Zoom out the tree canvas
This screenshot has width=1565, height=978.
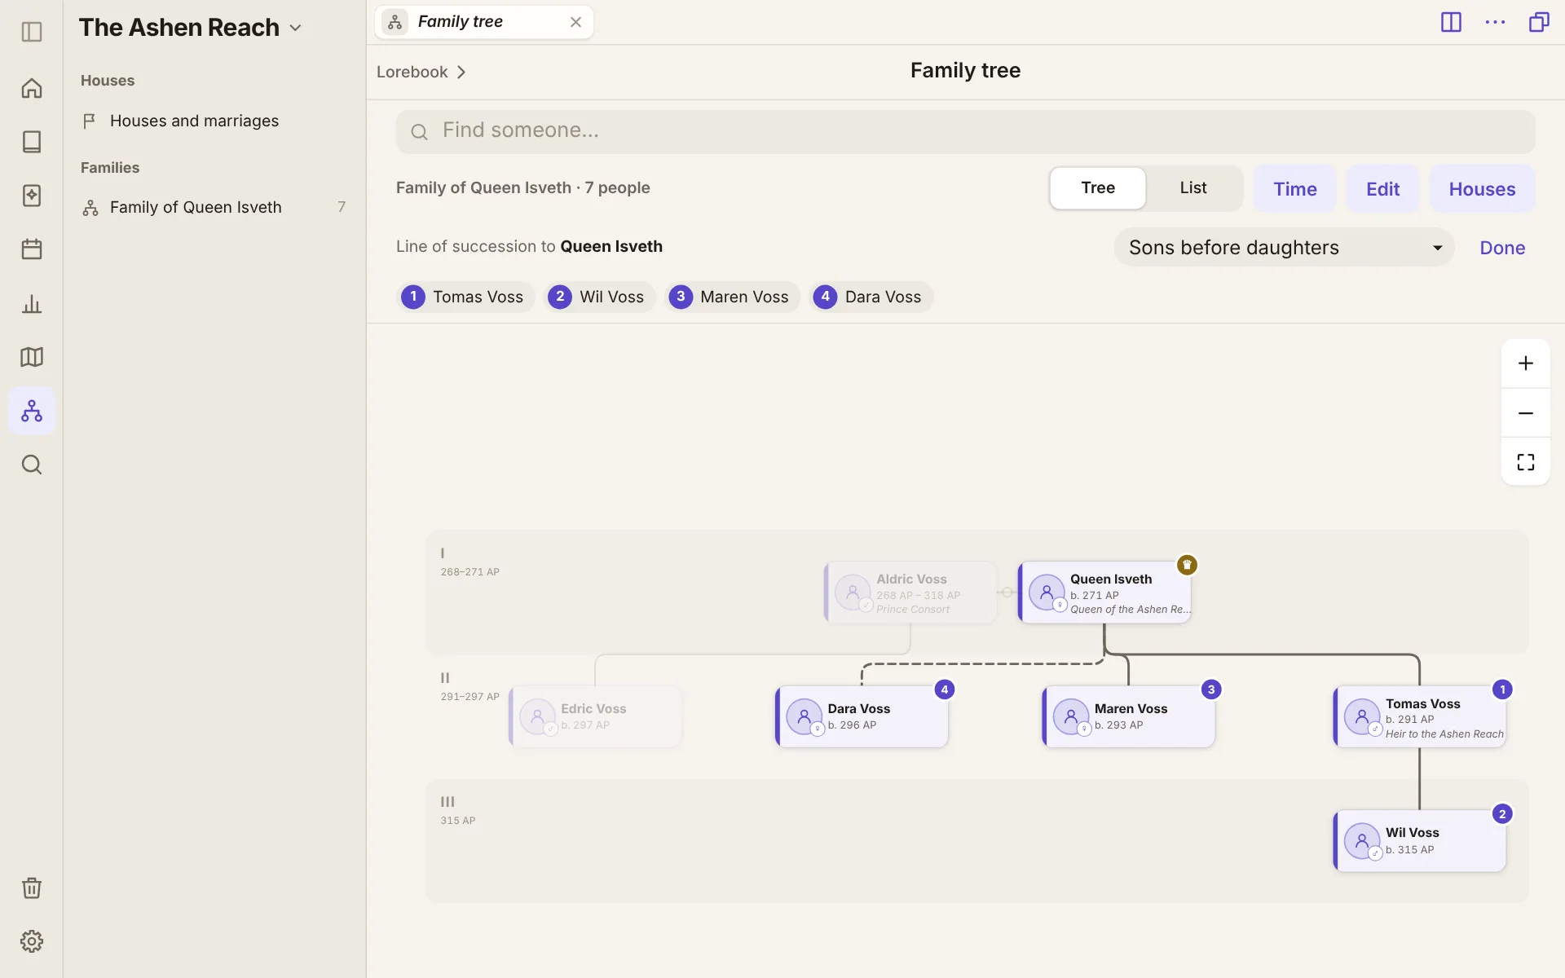click(x=1526, y=413)
